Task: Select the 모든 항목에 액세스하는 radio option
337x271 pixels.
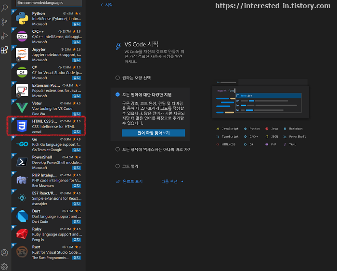Action: coord(117,149)
